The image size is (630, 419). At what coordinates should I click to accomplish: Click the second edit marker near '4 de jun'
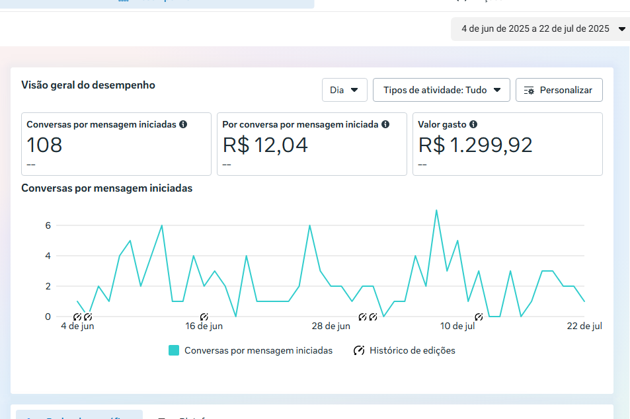point(88,317)
